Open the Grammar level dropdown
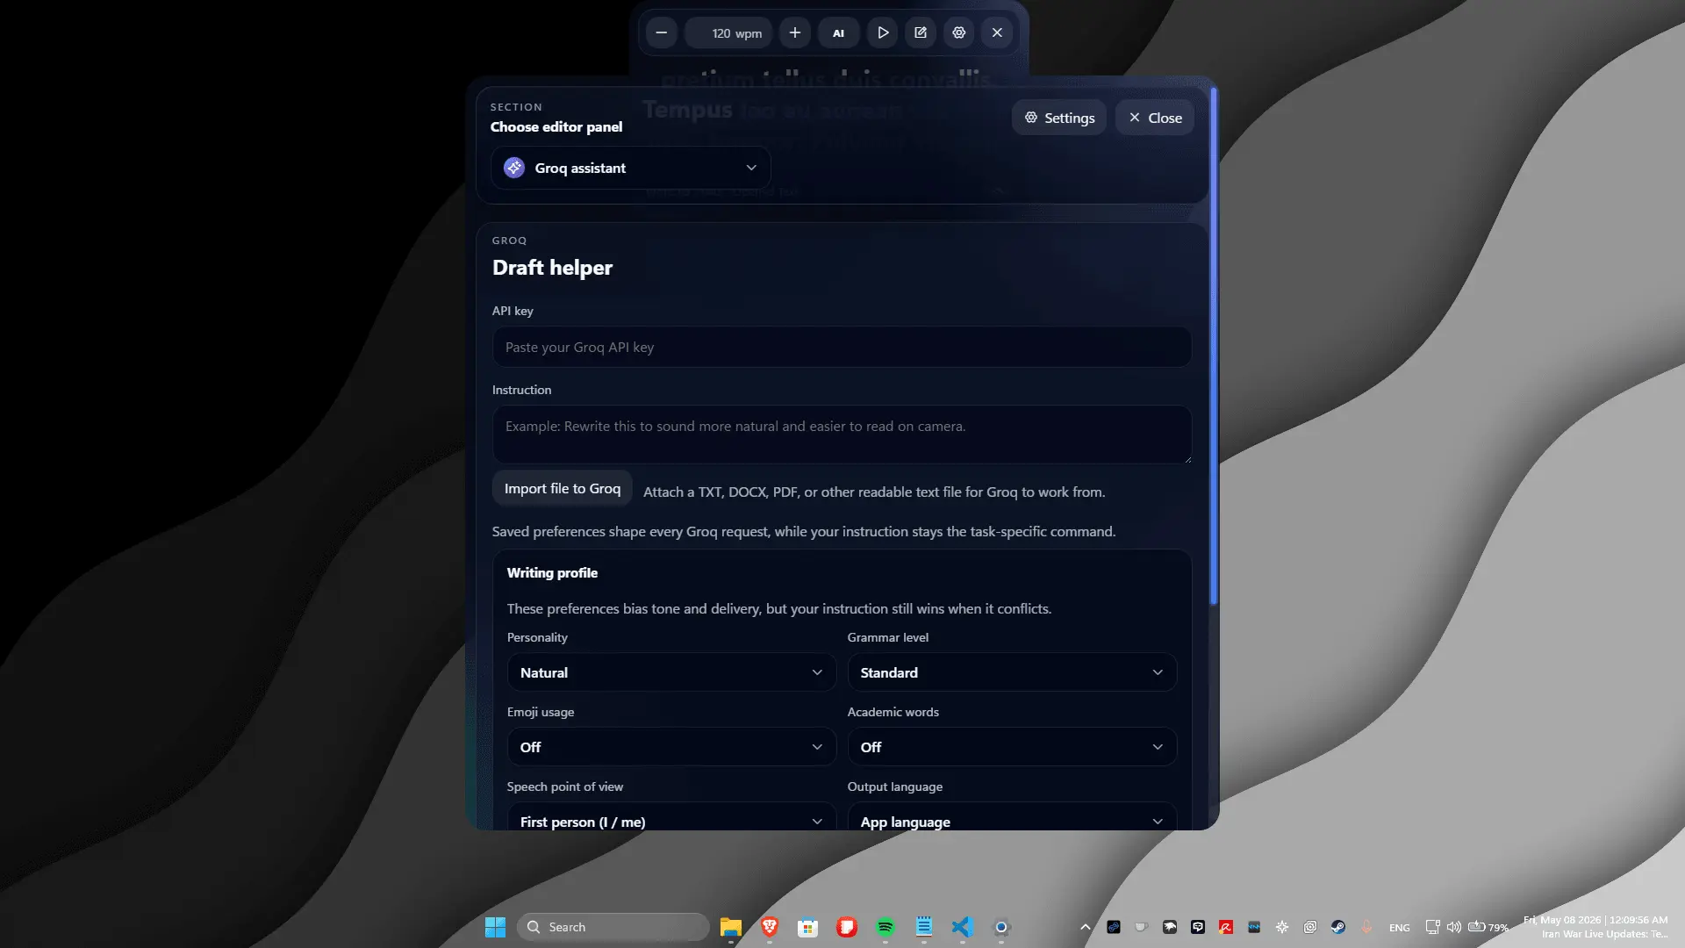The width and height of the screenshot is (1685, 948). pyautogui.click(x=1012, y=672)
